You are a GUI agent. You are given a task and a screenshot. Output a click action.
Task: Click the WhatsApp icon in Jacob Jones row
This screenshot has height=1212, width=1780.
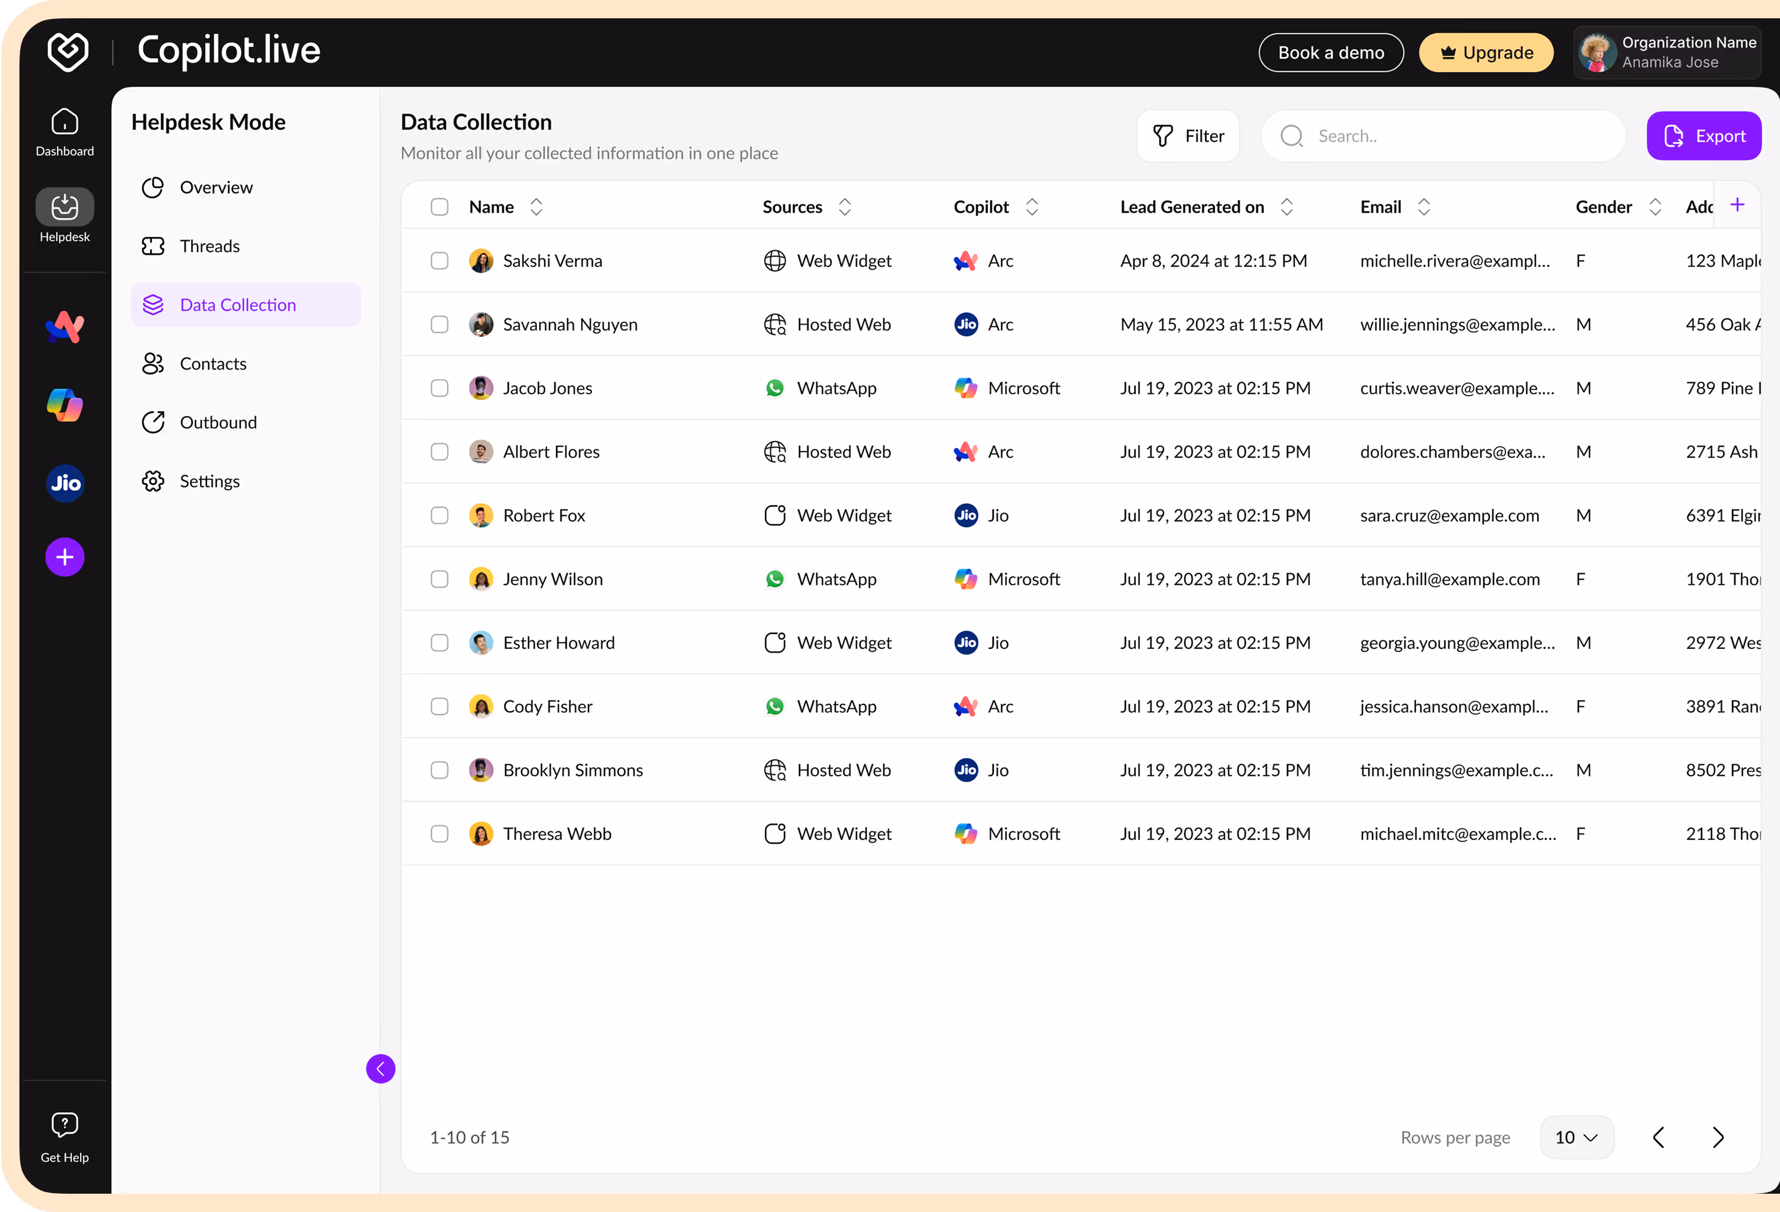point(775,388)
